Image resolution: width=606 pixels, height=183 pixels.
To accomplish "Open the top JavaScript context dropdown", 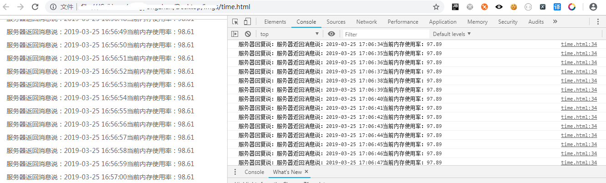I will [290, 34].
